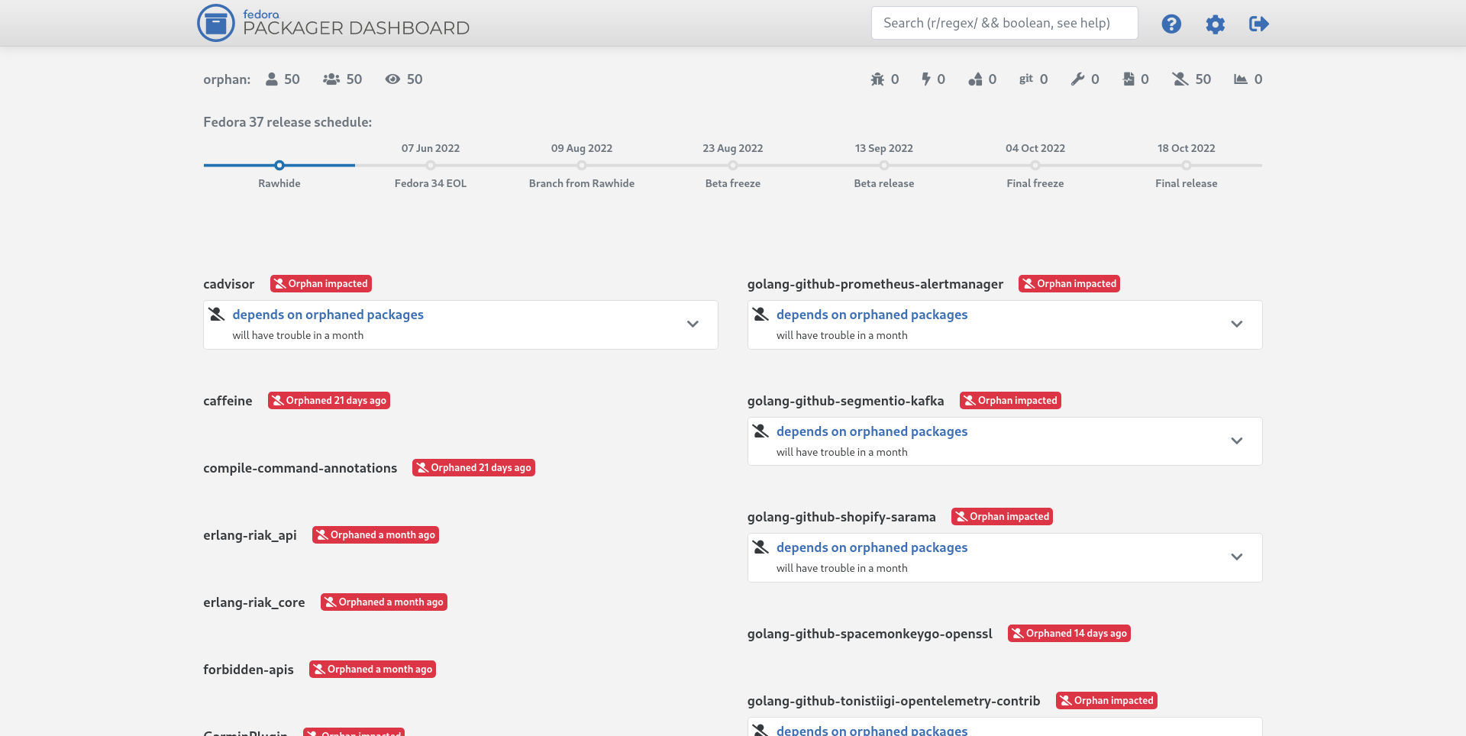Select golang-github-tonistiigi-opentelemetry-contrib package name
This screenshot has height=736, width=1466.
point(894,701)
